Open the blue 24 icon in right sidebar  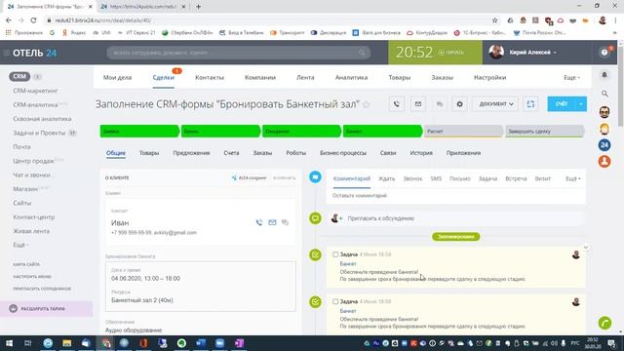click(604, 145)
